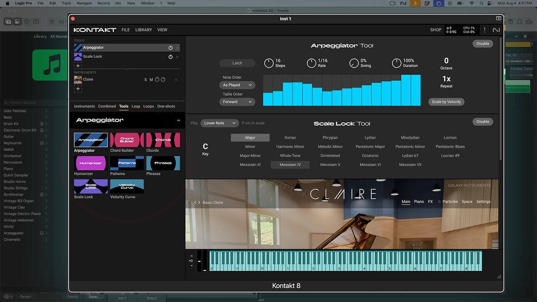Click Save button in Logic library
This screenshot has width=537, height=302.
(x=94, y=297)
